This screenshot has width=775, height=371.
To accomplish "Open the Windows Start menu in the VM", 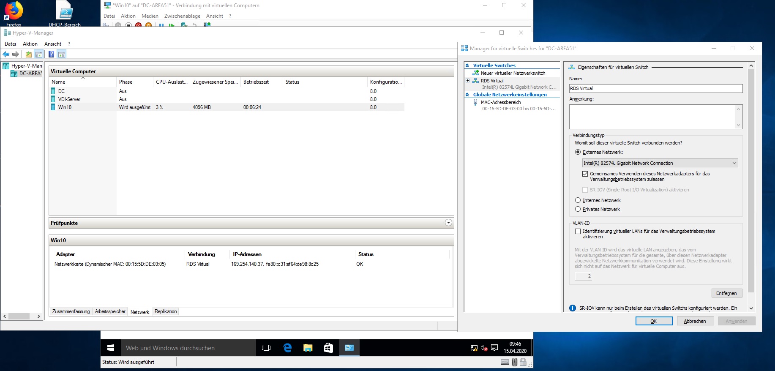I will coord(111,348).
